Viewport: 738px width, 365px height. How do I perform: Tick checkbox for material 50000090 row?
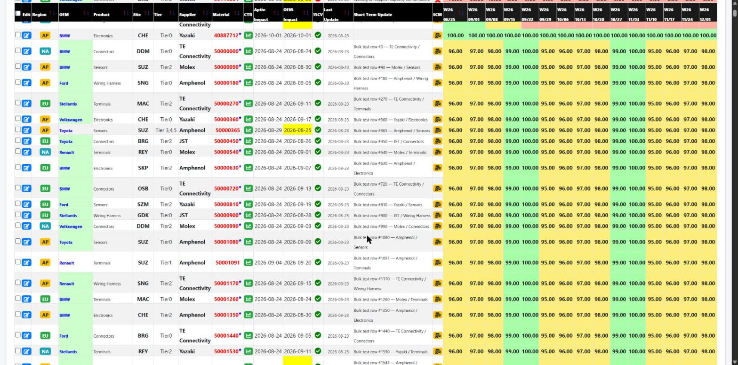point(18,66)
